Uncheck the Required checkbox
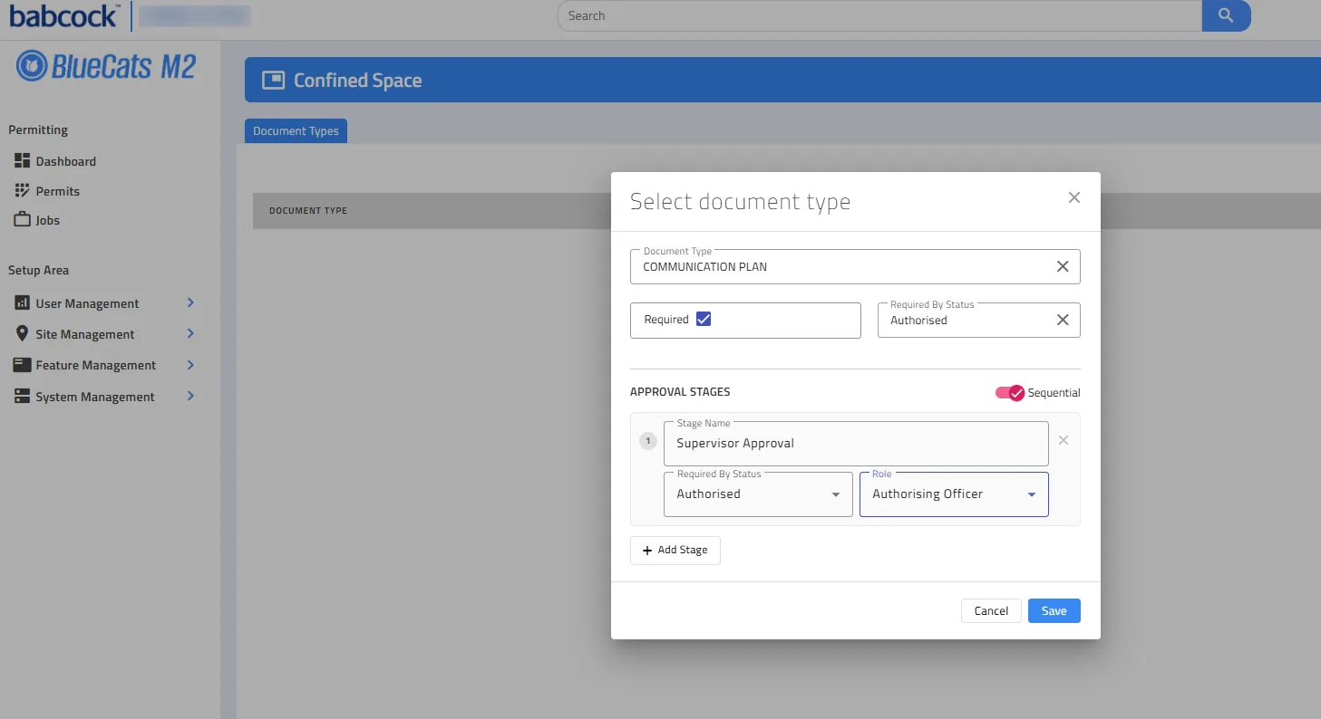1321x719 pixels. (703, 319)
